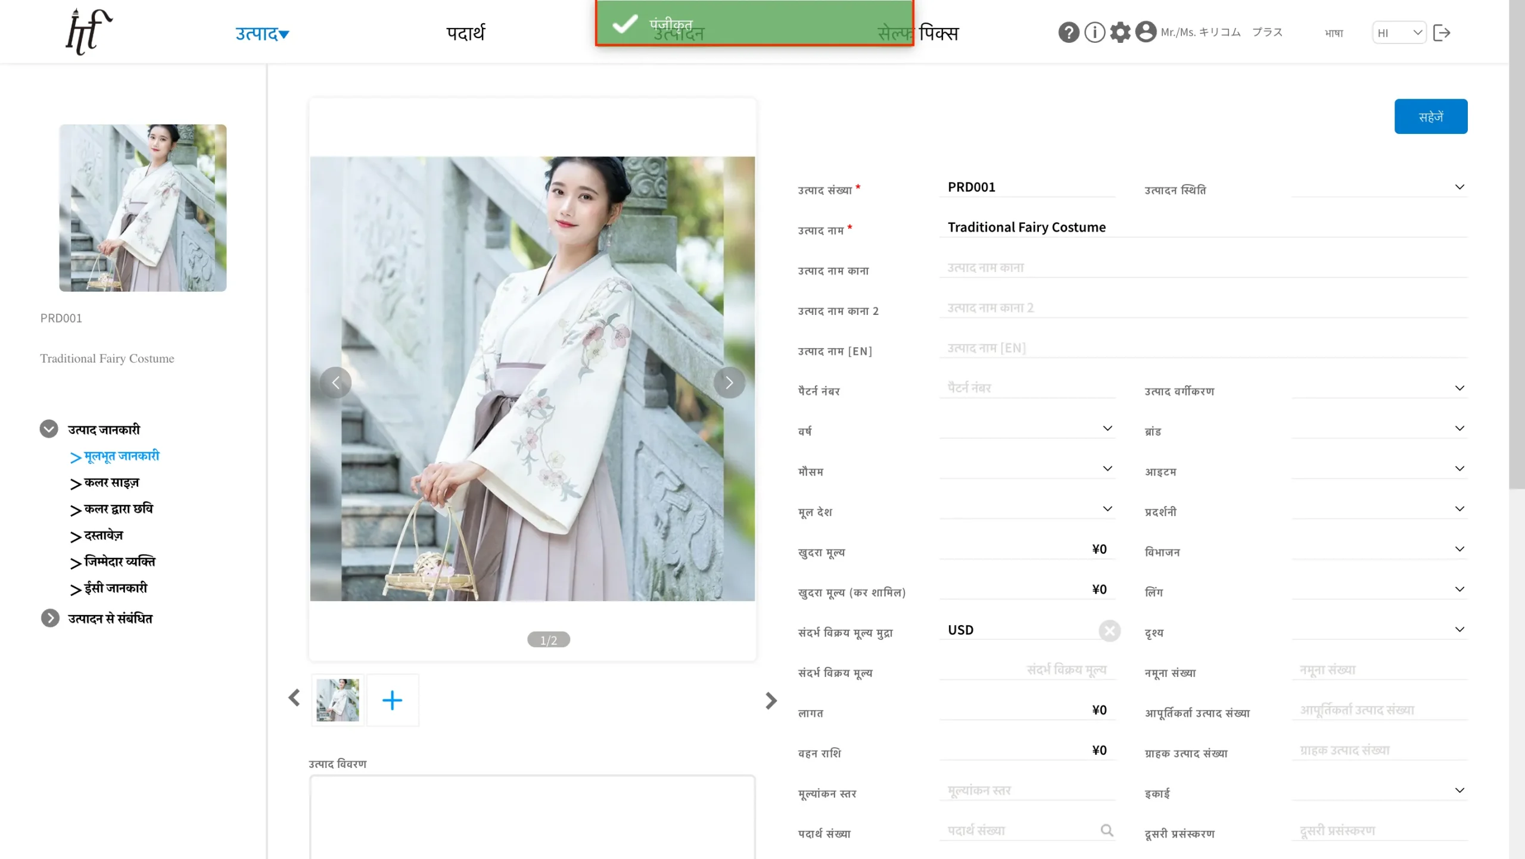Viewport: 1525px width, 859px height.
Task: Open the सेल्फ पिक्स menu item
Action: pos(918,33)
